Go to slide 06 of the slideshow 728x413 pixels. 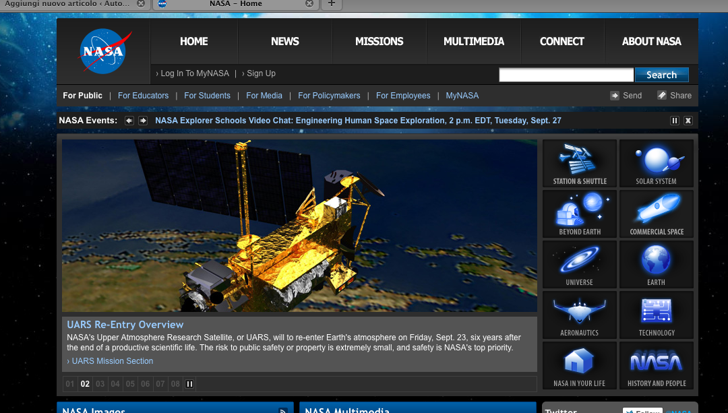146,384
